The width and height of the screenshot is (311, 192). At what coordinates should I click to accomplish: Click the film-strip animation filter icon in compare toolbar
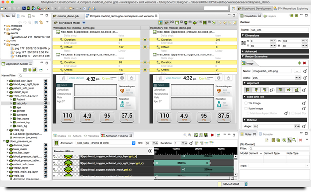coord(205,23)
